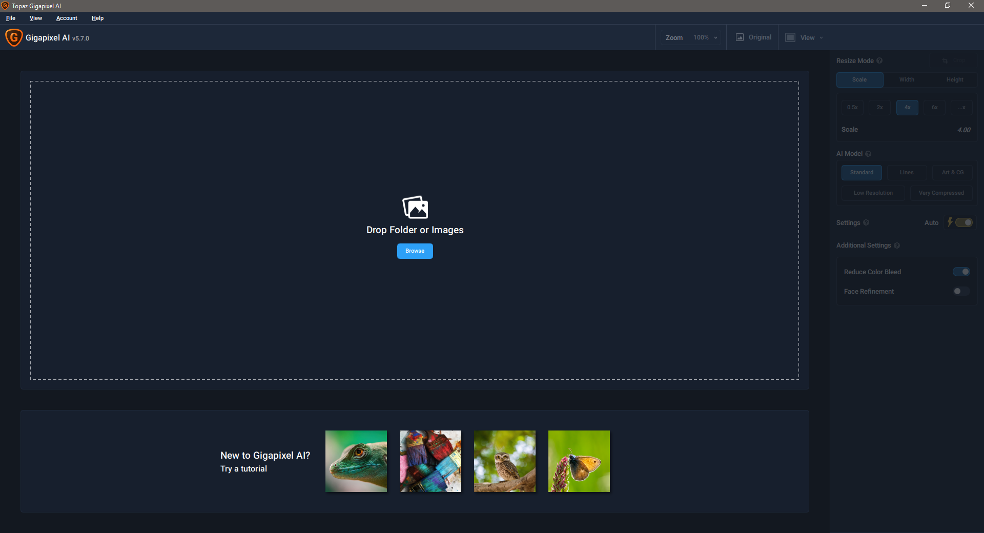This screenshot has height=533, width=984.
Task: Restore down the application window
Action: tap(948, 6)
